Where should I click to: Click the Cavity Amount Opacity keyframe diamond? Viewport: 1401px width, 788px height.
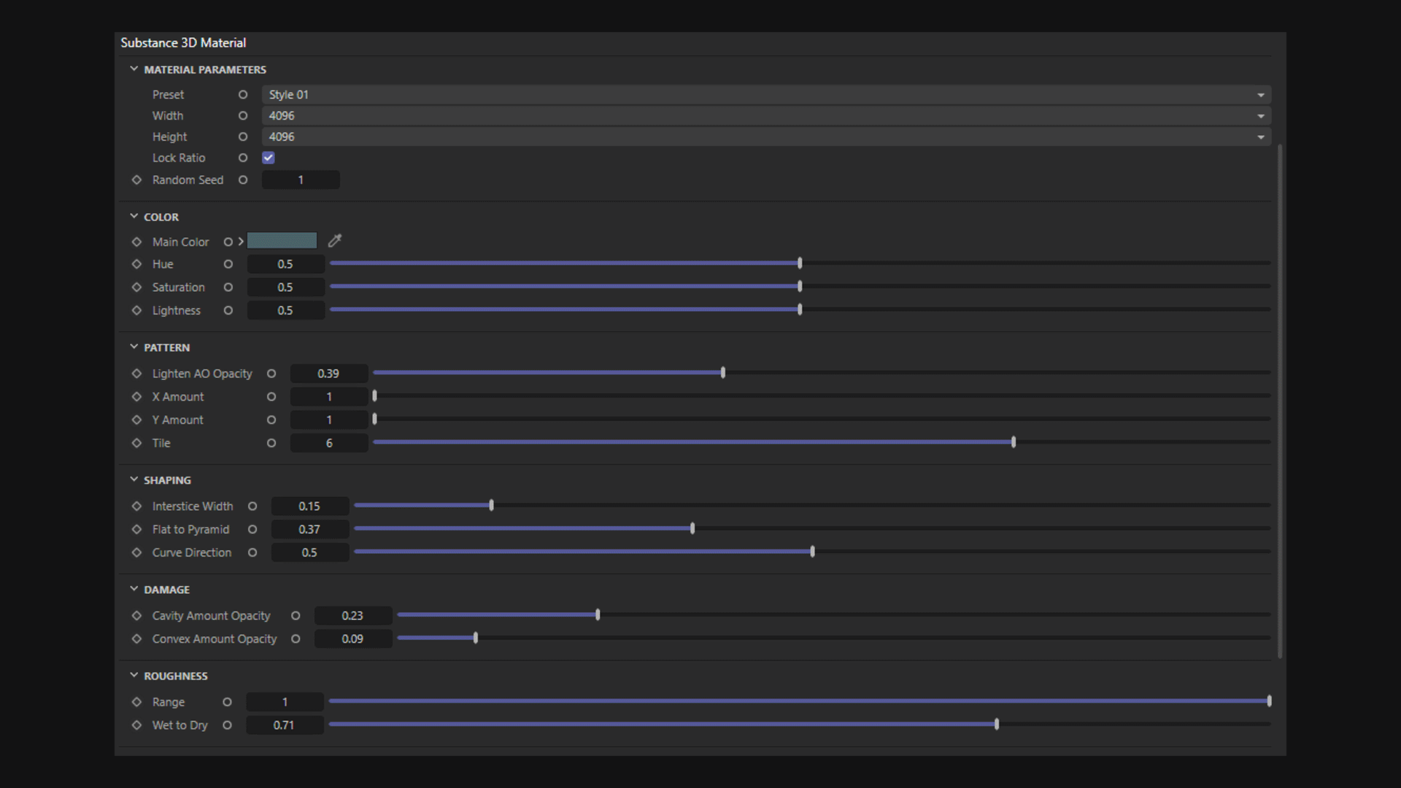coord(136,616)
